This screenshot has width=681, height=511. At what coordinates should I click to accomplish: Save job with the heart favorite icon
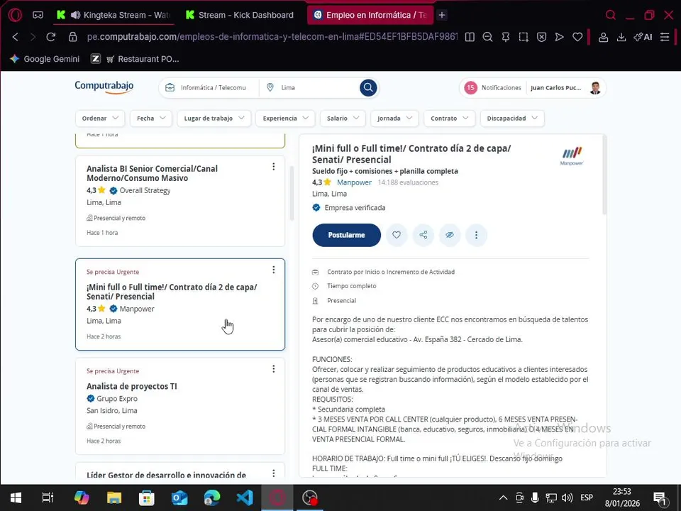coord(397,235)
